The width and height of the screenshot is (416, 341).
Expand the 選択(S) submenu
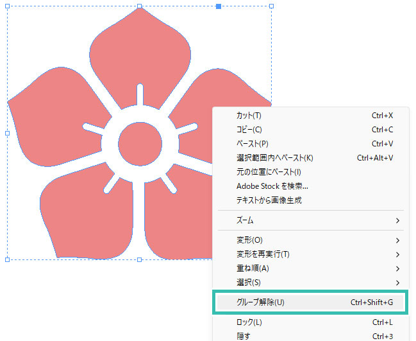coord(310,283)
